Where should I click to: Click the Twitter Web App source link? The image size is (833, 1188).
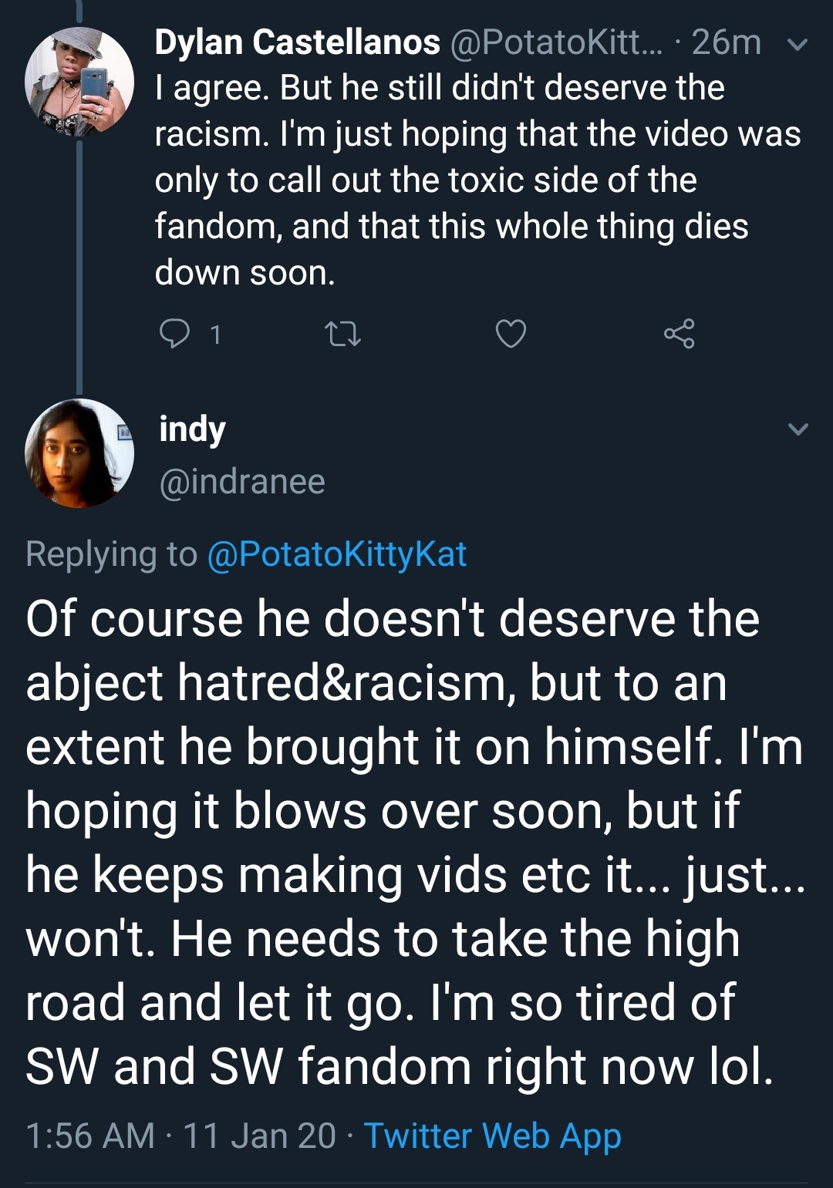click(x=492, y=1136)
